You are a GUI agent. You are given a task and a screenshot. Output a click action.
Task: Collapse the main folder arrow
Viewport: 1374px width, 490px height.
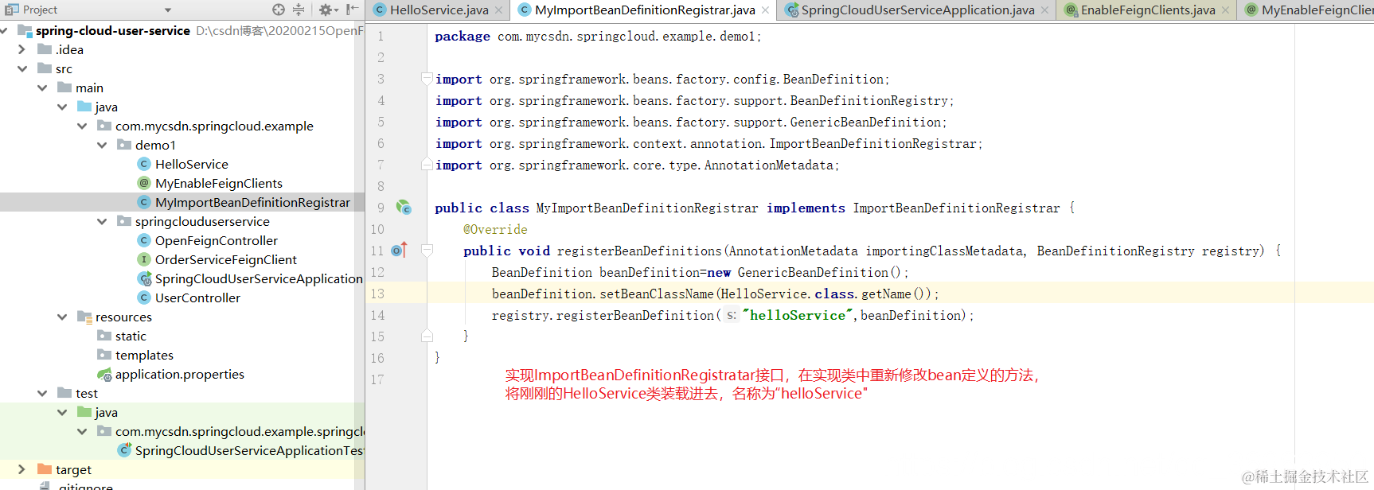42,87
